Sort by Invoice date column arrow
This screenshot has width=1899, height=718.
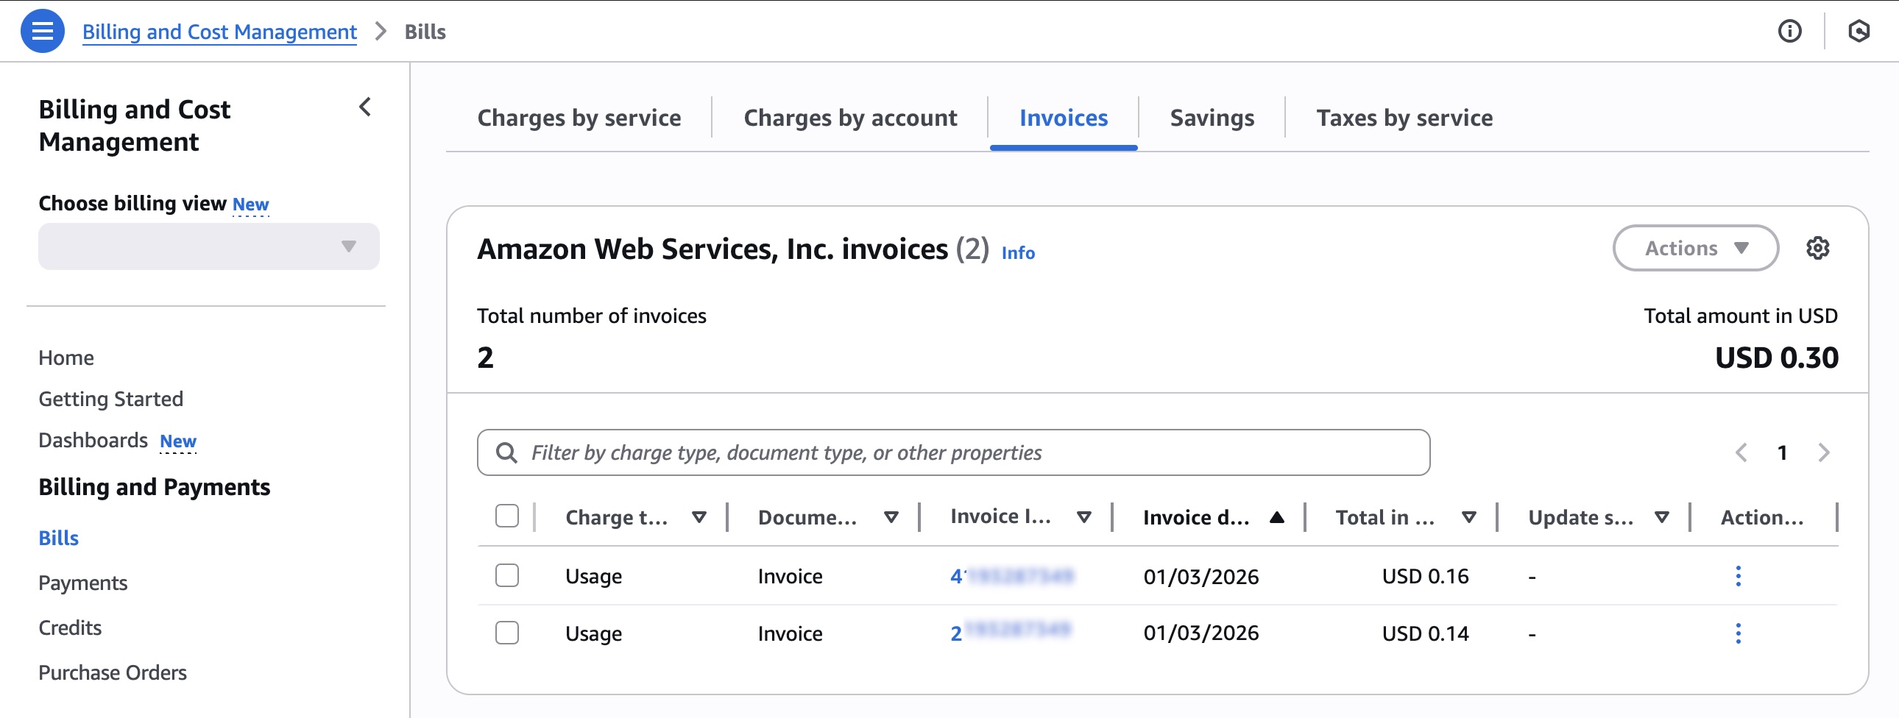click(x=1277, y=517)
